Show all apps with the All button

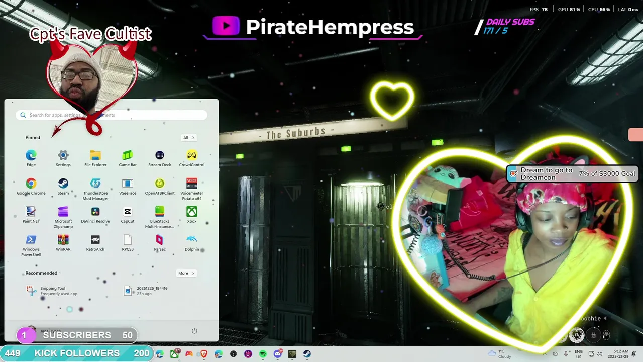189,138
